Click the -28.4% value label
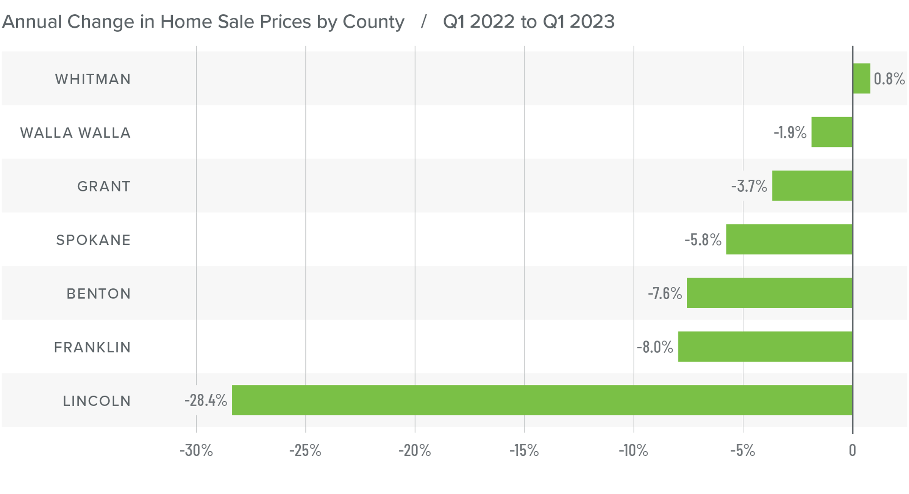 coord(206,400)
